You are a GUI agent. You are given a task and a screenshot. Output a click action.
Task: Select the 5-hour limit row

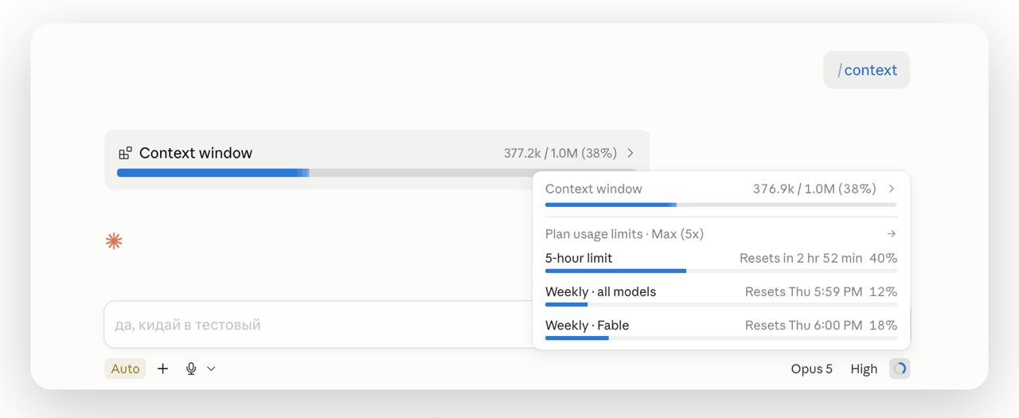click(x=721, y=261)
